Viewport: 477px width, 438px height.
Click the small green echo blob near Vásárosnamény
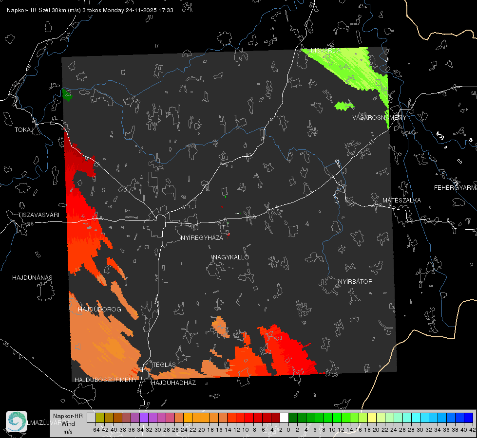(344, 106)
